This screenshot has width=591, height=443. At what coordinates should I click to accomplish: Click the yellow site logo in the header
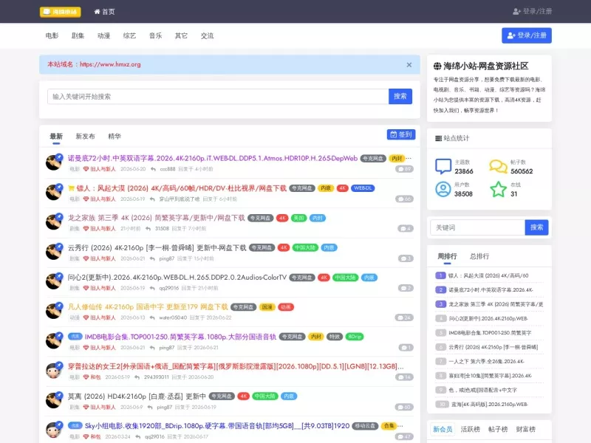tap(61, 12)
